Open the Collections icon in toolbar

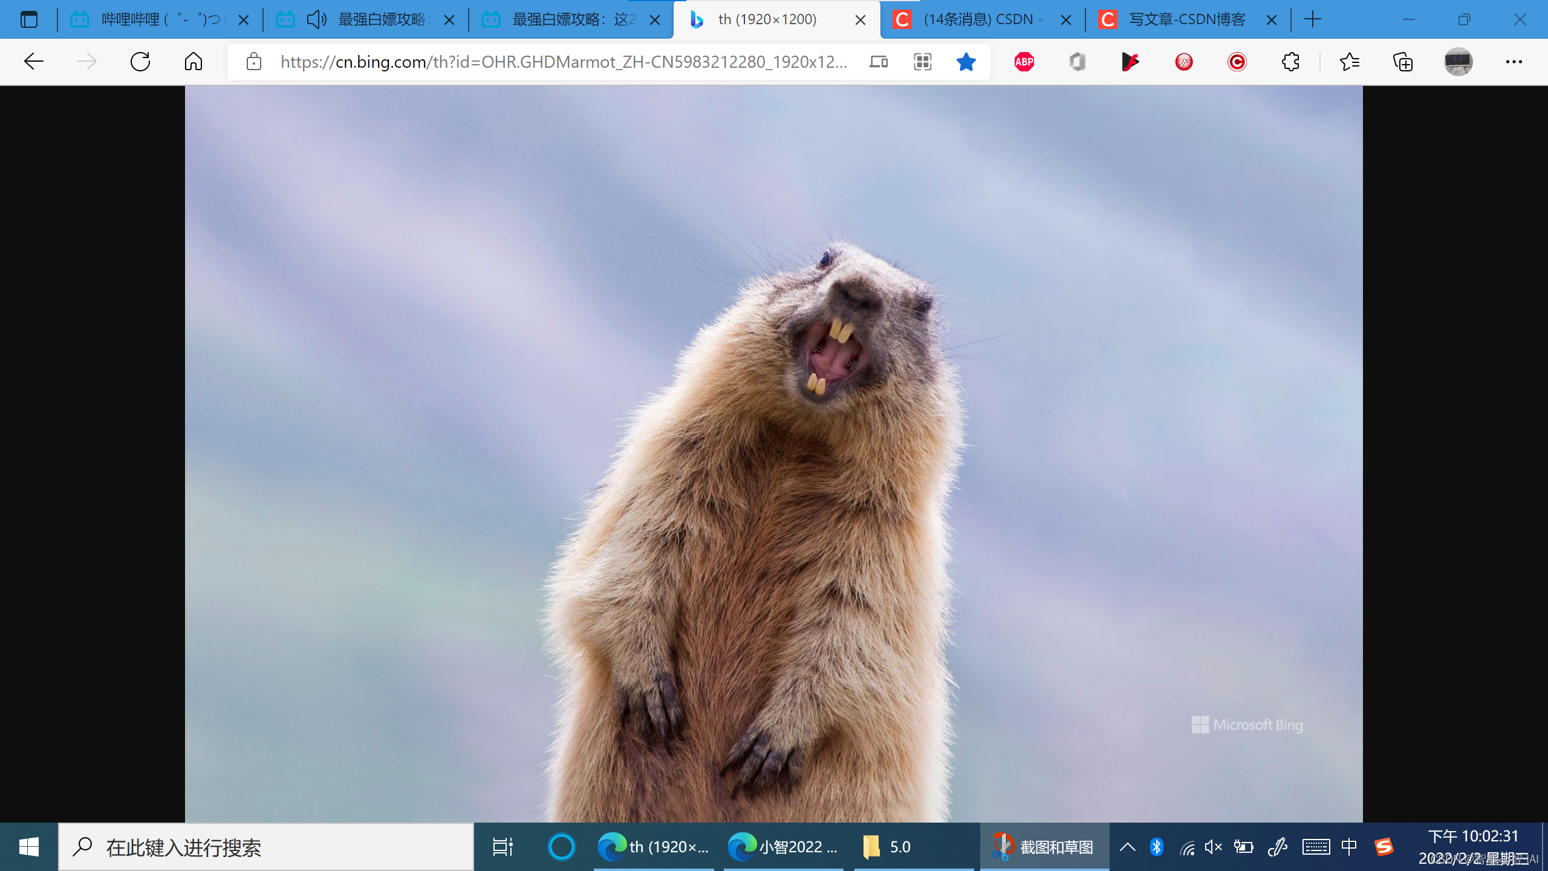pyautogui.click(x=1403, y=62)
